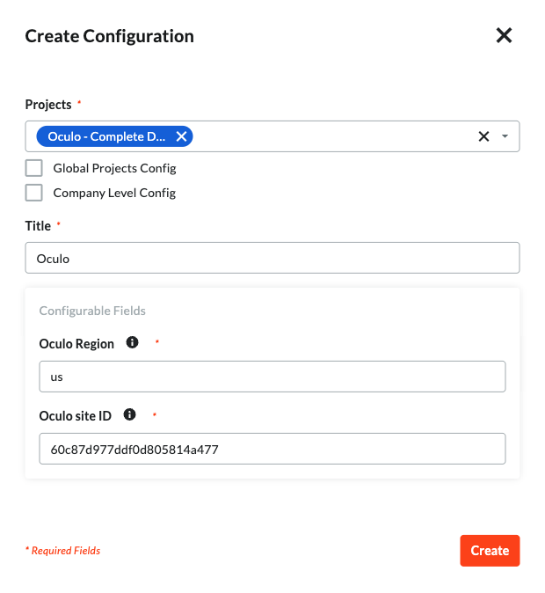Expand the Projects dropdown arrow
The width and height of the screenshot is (545, 593).
tap(505, 136)
